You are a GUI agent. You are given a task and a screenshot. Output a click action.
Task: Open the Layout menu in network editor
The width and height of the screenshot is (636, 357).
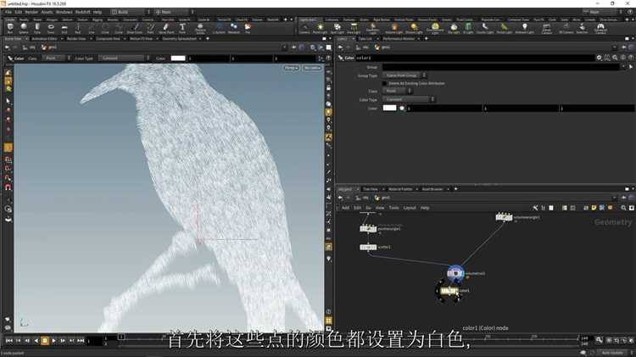410,208
